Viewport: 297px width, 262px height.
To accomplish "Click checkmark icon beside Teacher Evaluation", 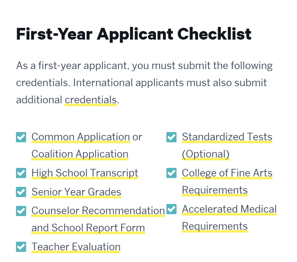I will (x=21, y=247).
